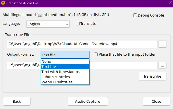The image size is (173, 109).
Task: Click the Language label
Action: coord(11,24)
